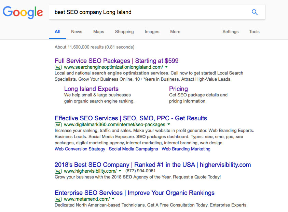
Task: Click the Effective SEO Services ad headline
Action: coord(131,118)
